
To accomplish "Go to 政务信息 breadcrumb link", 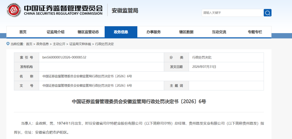I will click(x=42, y=44).
